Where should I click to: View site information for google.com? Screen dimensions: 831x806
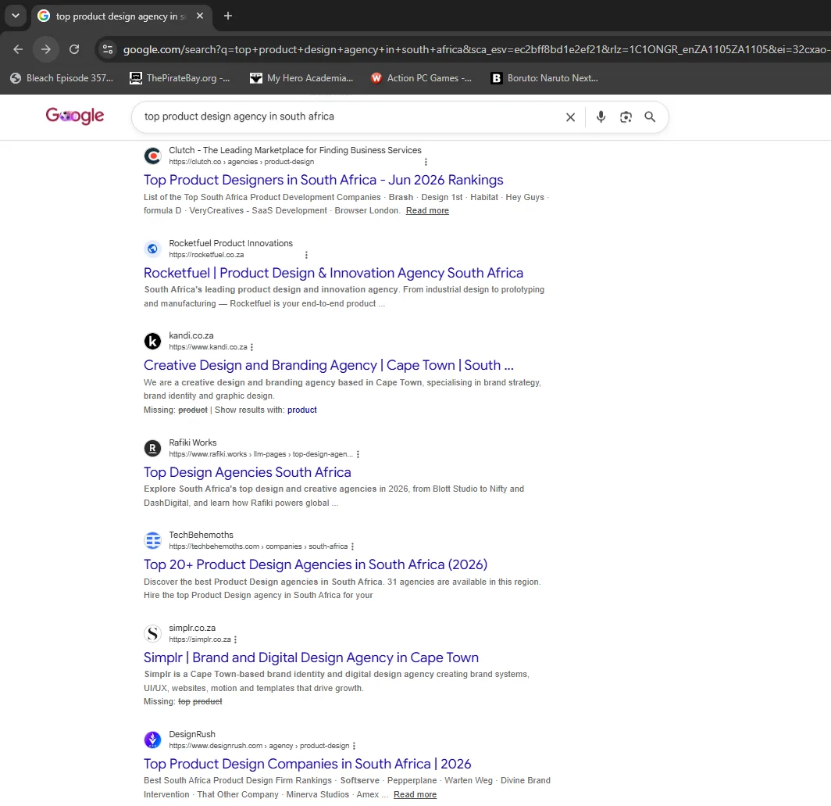[x=108, y=49]
